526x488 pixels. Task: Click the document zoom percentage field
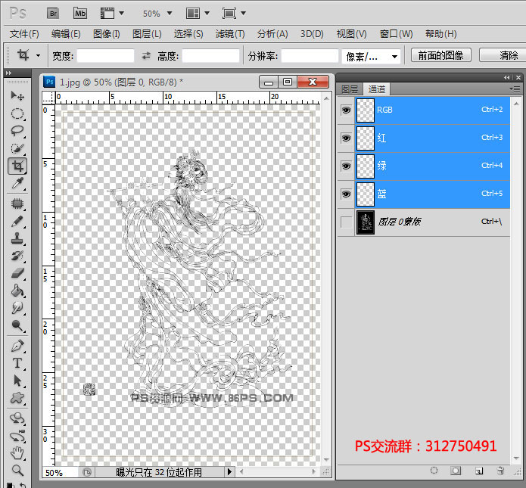click(59, 473)
